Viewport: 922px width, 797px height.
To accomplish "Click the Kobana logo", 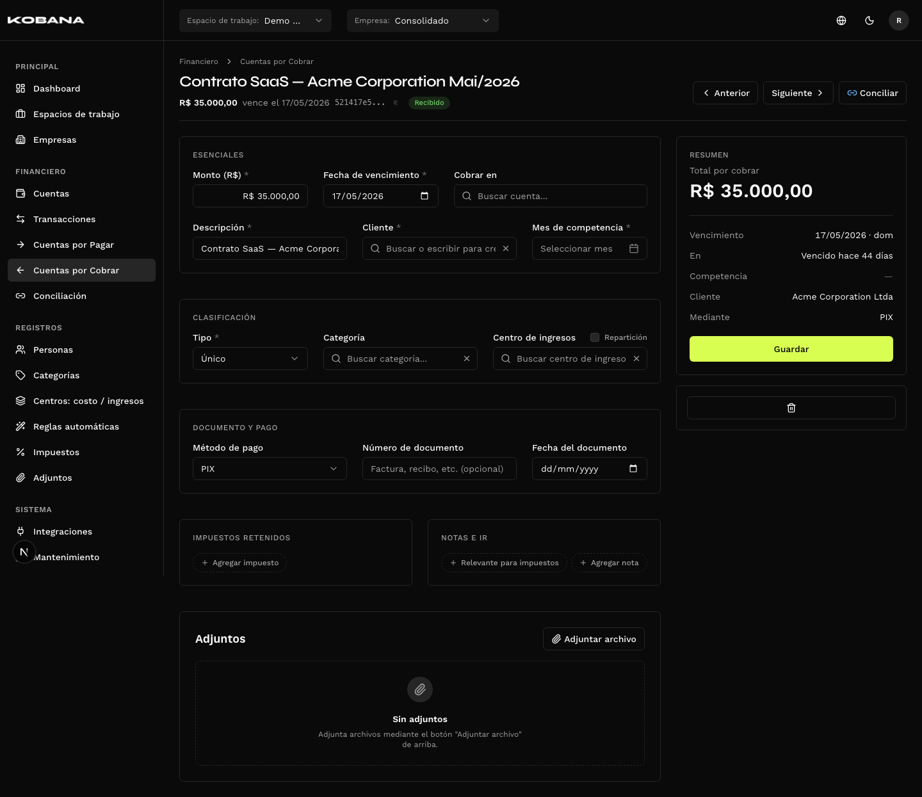I will 45,20.
